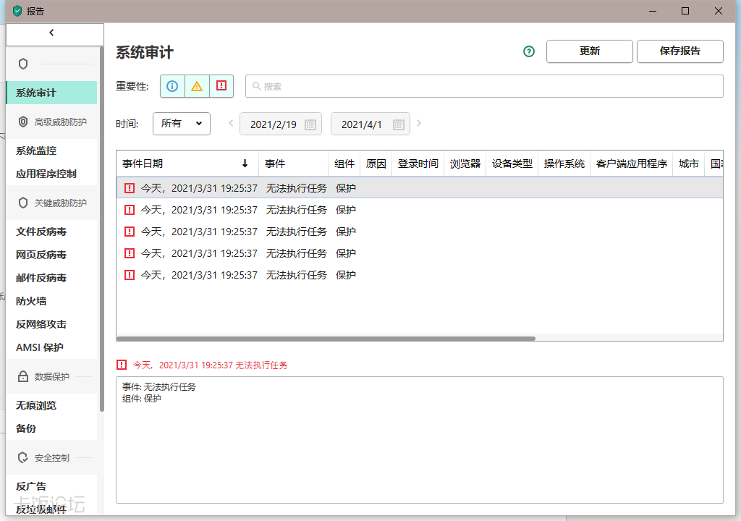Open the end date calendar icon

(x=399, y=124)
